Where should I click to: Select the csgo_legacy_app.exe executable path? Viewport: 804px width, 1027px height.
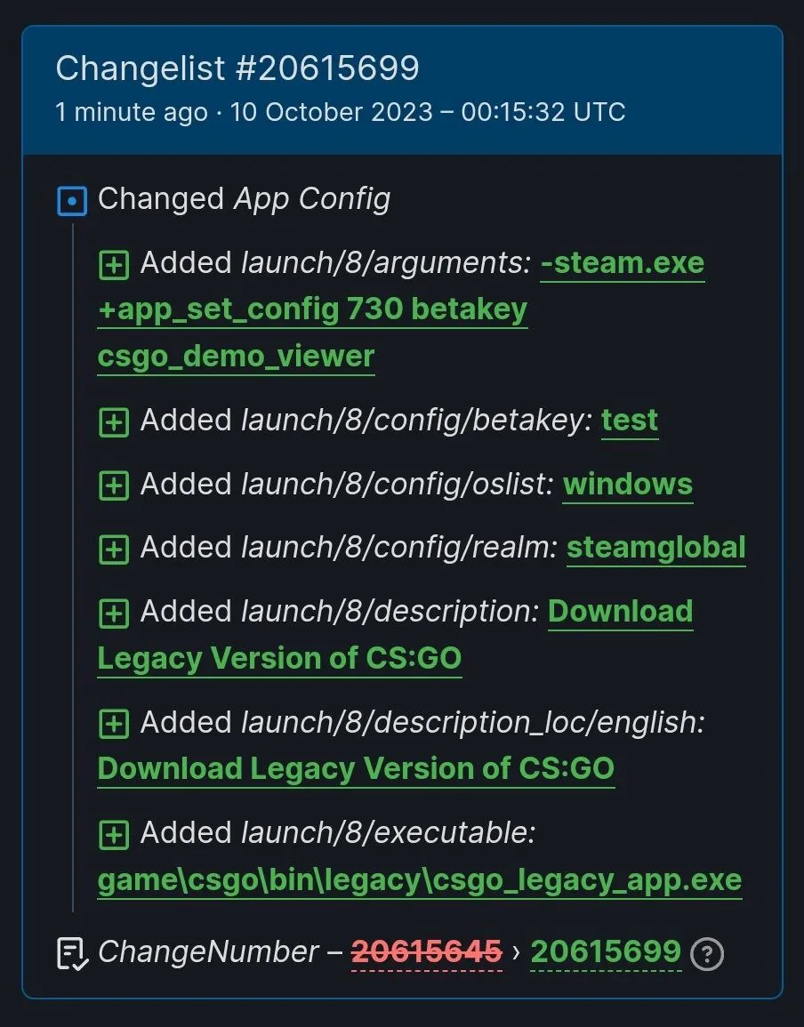click(420, 881)
